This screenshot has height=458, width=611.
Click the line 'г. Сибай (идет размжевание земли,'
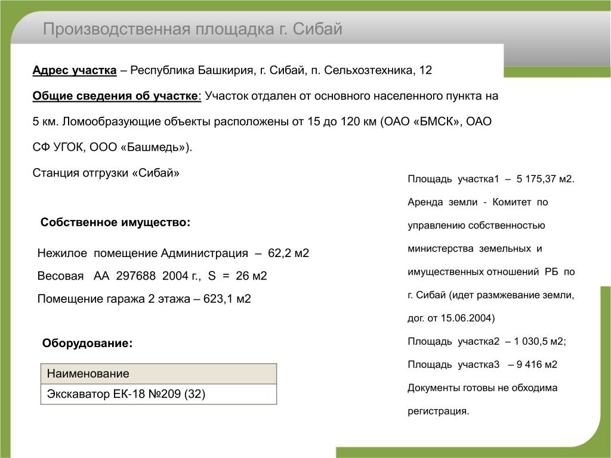point(491,295)
